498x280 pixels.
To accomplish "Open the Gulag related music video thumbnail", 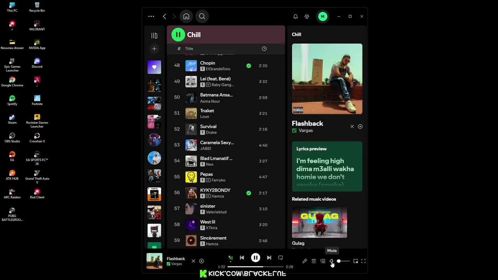I will click(319, 222).
